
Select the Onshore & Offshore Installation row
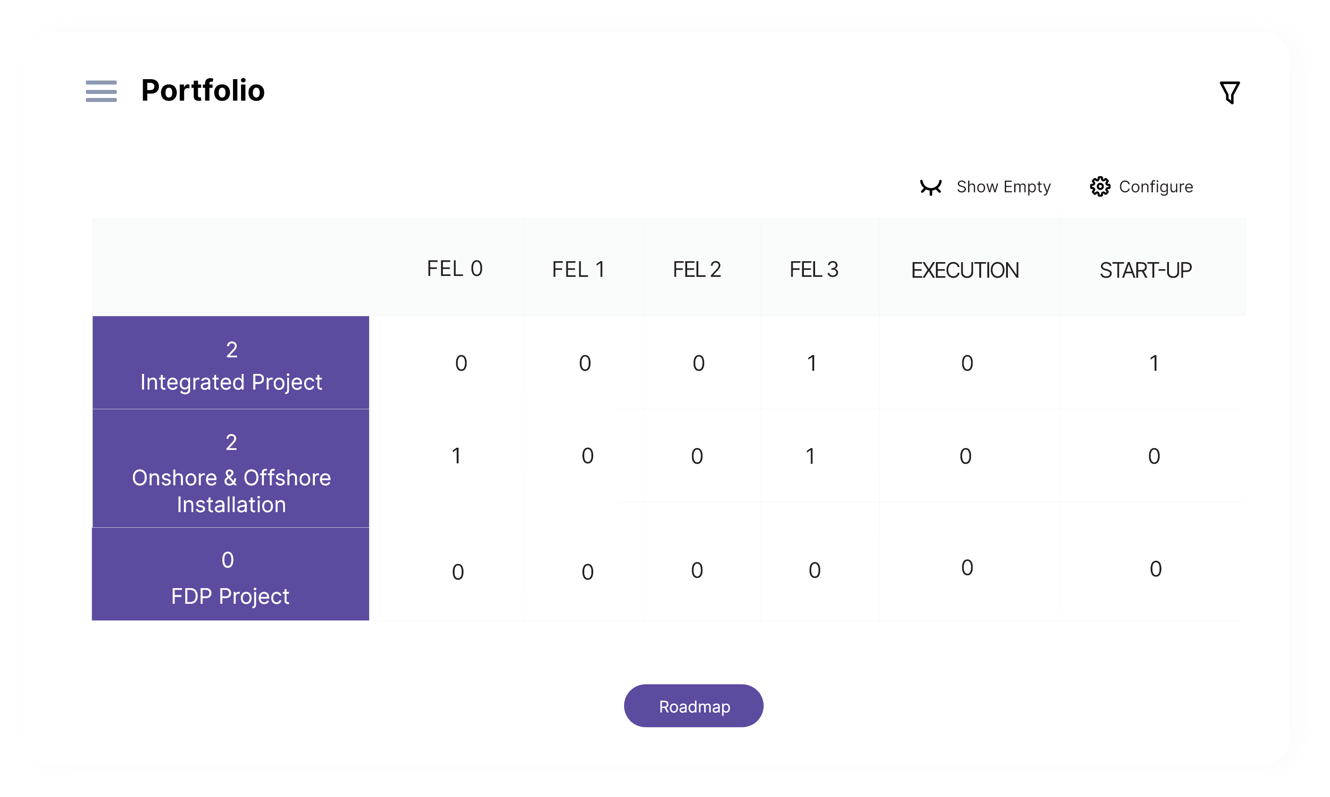[x=231, y=468]
